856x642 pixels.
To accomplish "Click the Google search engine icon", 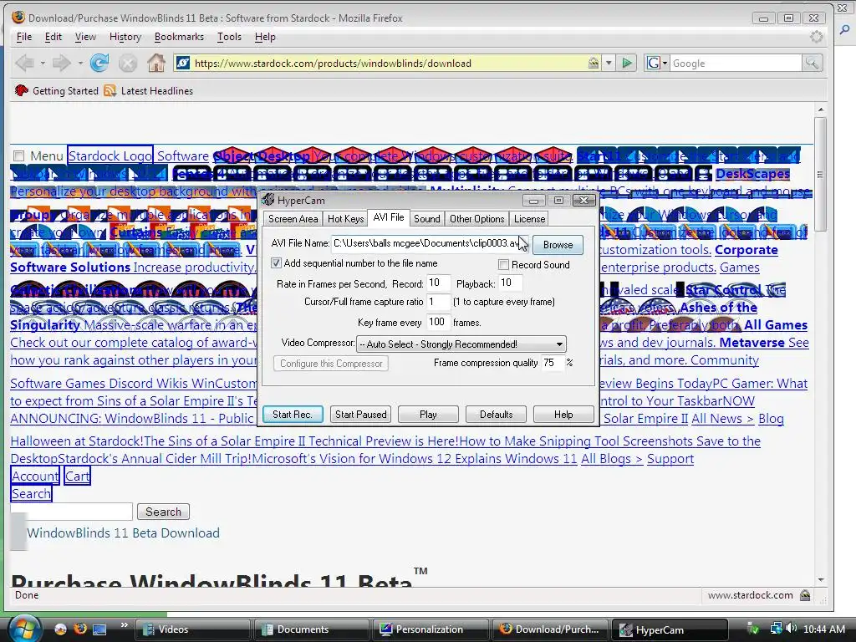I will pyautogui.click(x=653, y=64).
